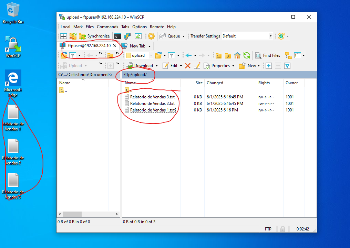Open remote root directory folder icon
Screen dimensions: 350x248
[228, 55]
